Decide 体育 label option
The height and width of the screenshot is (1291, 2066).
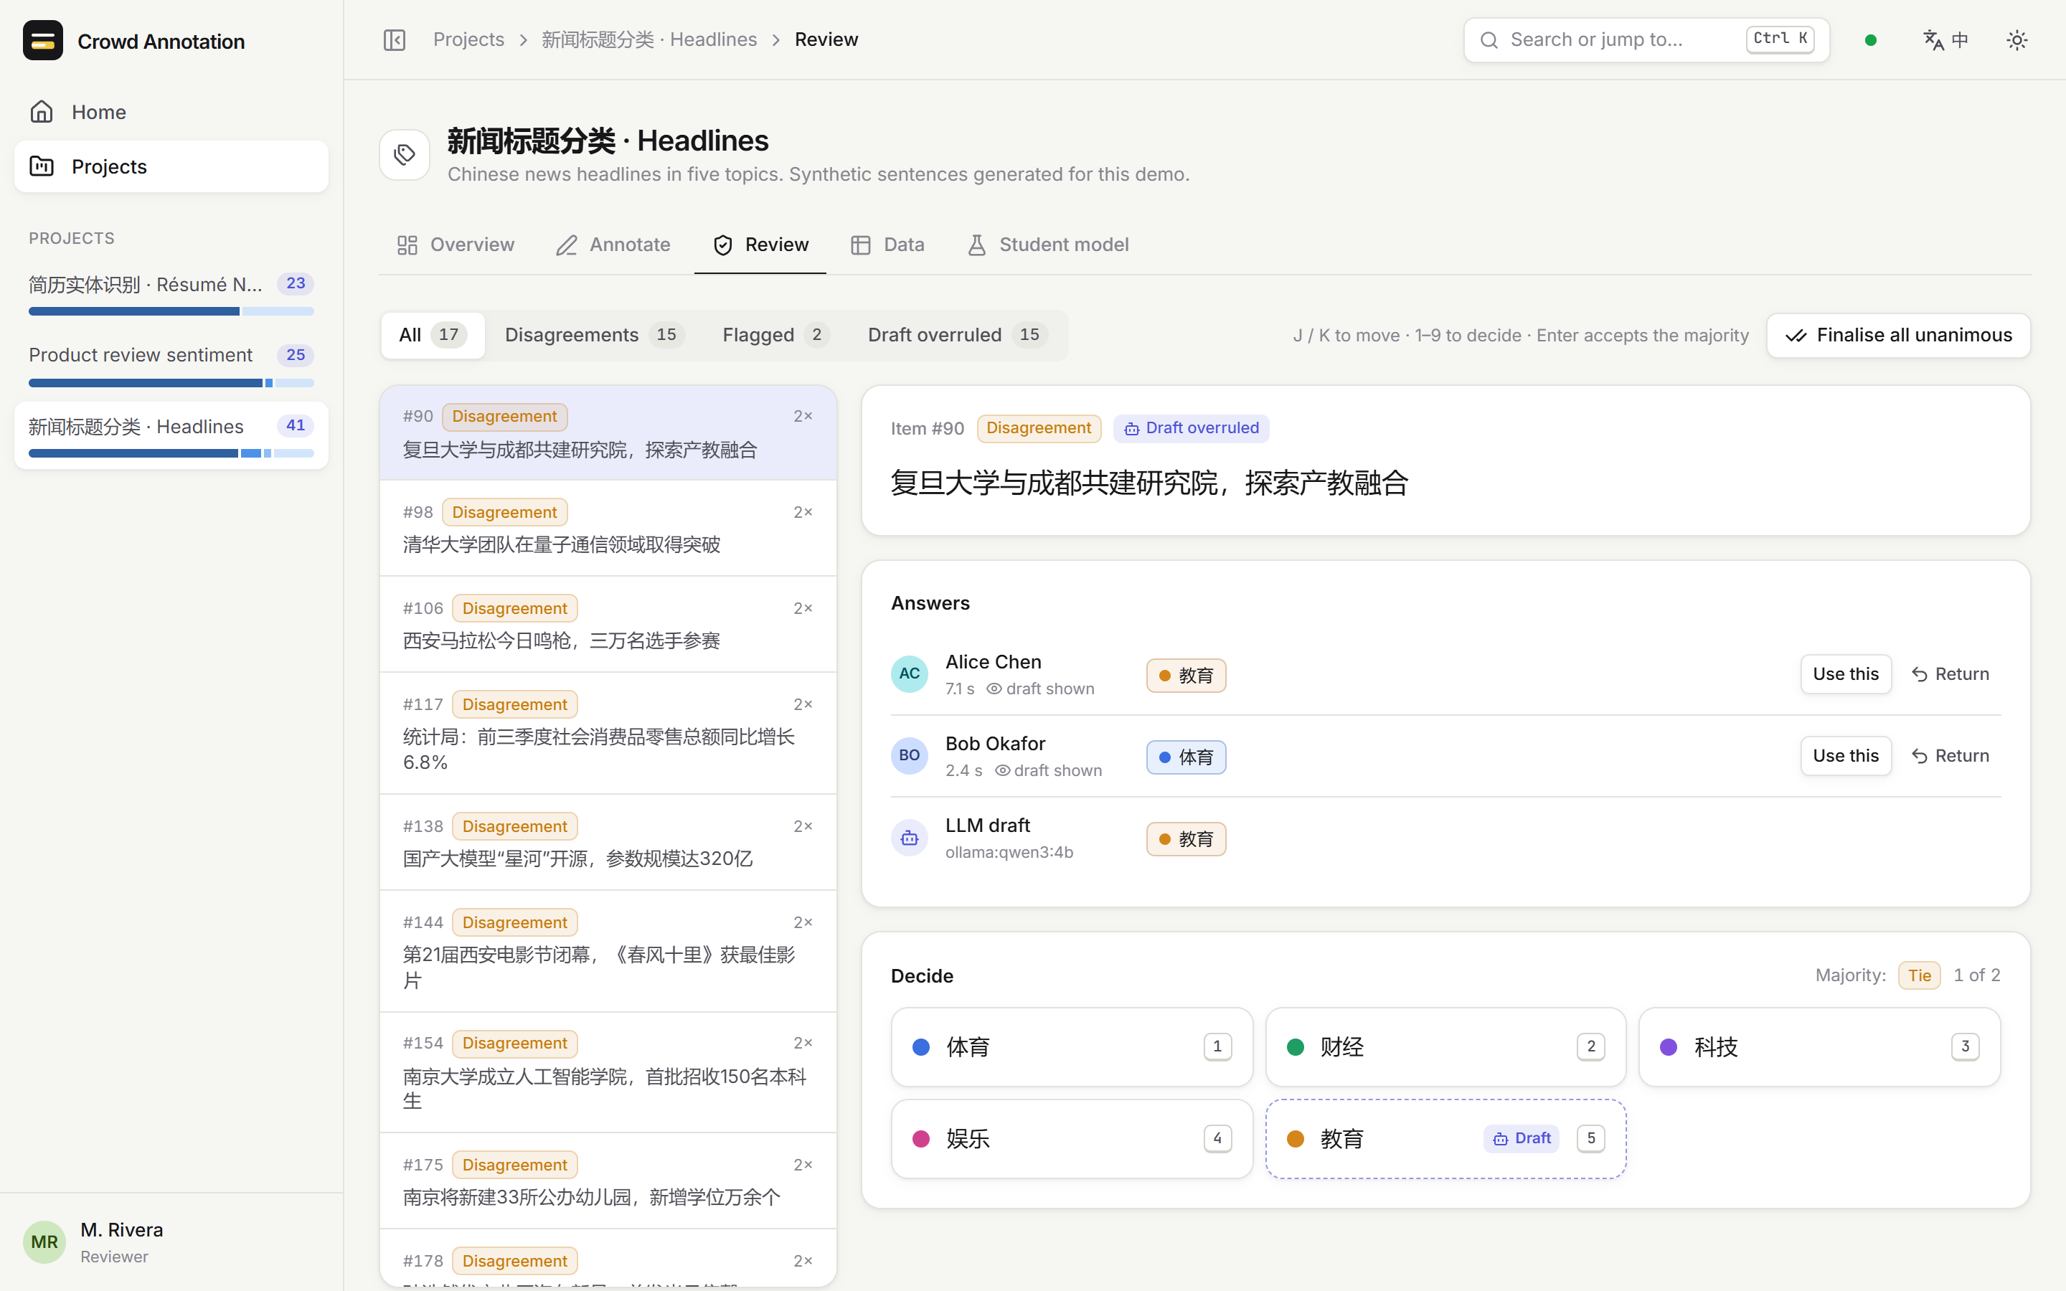(1072, 1047)
